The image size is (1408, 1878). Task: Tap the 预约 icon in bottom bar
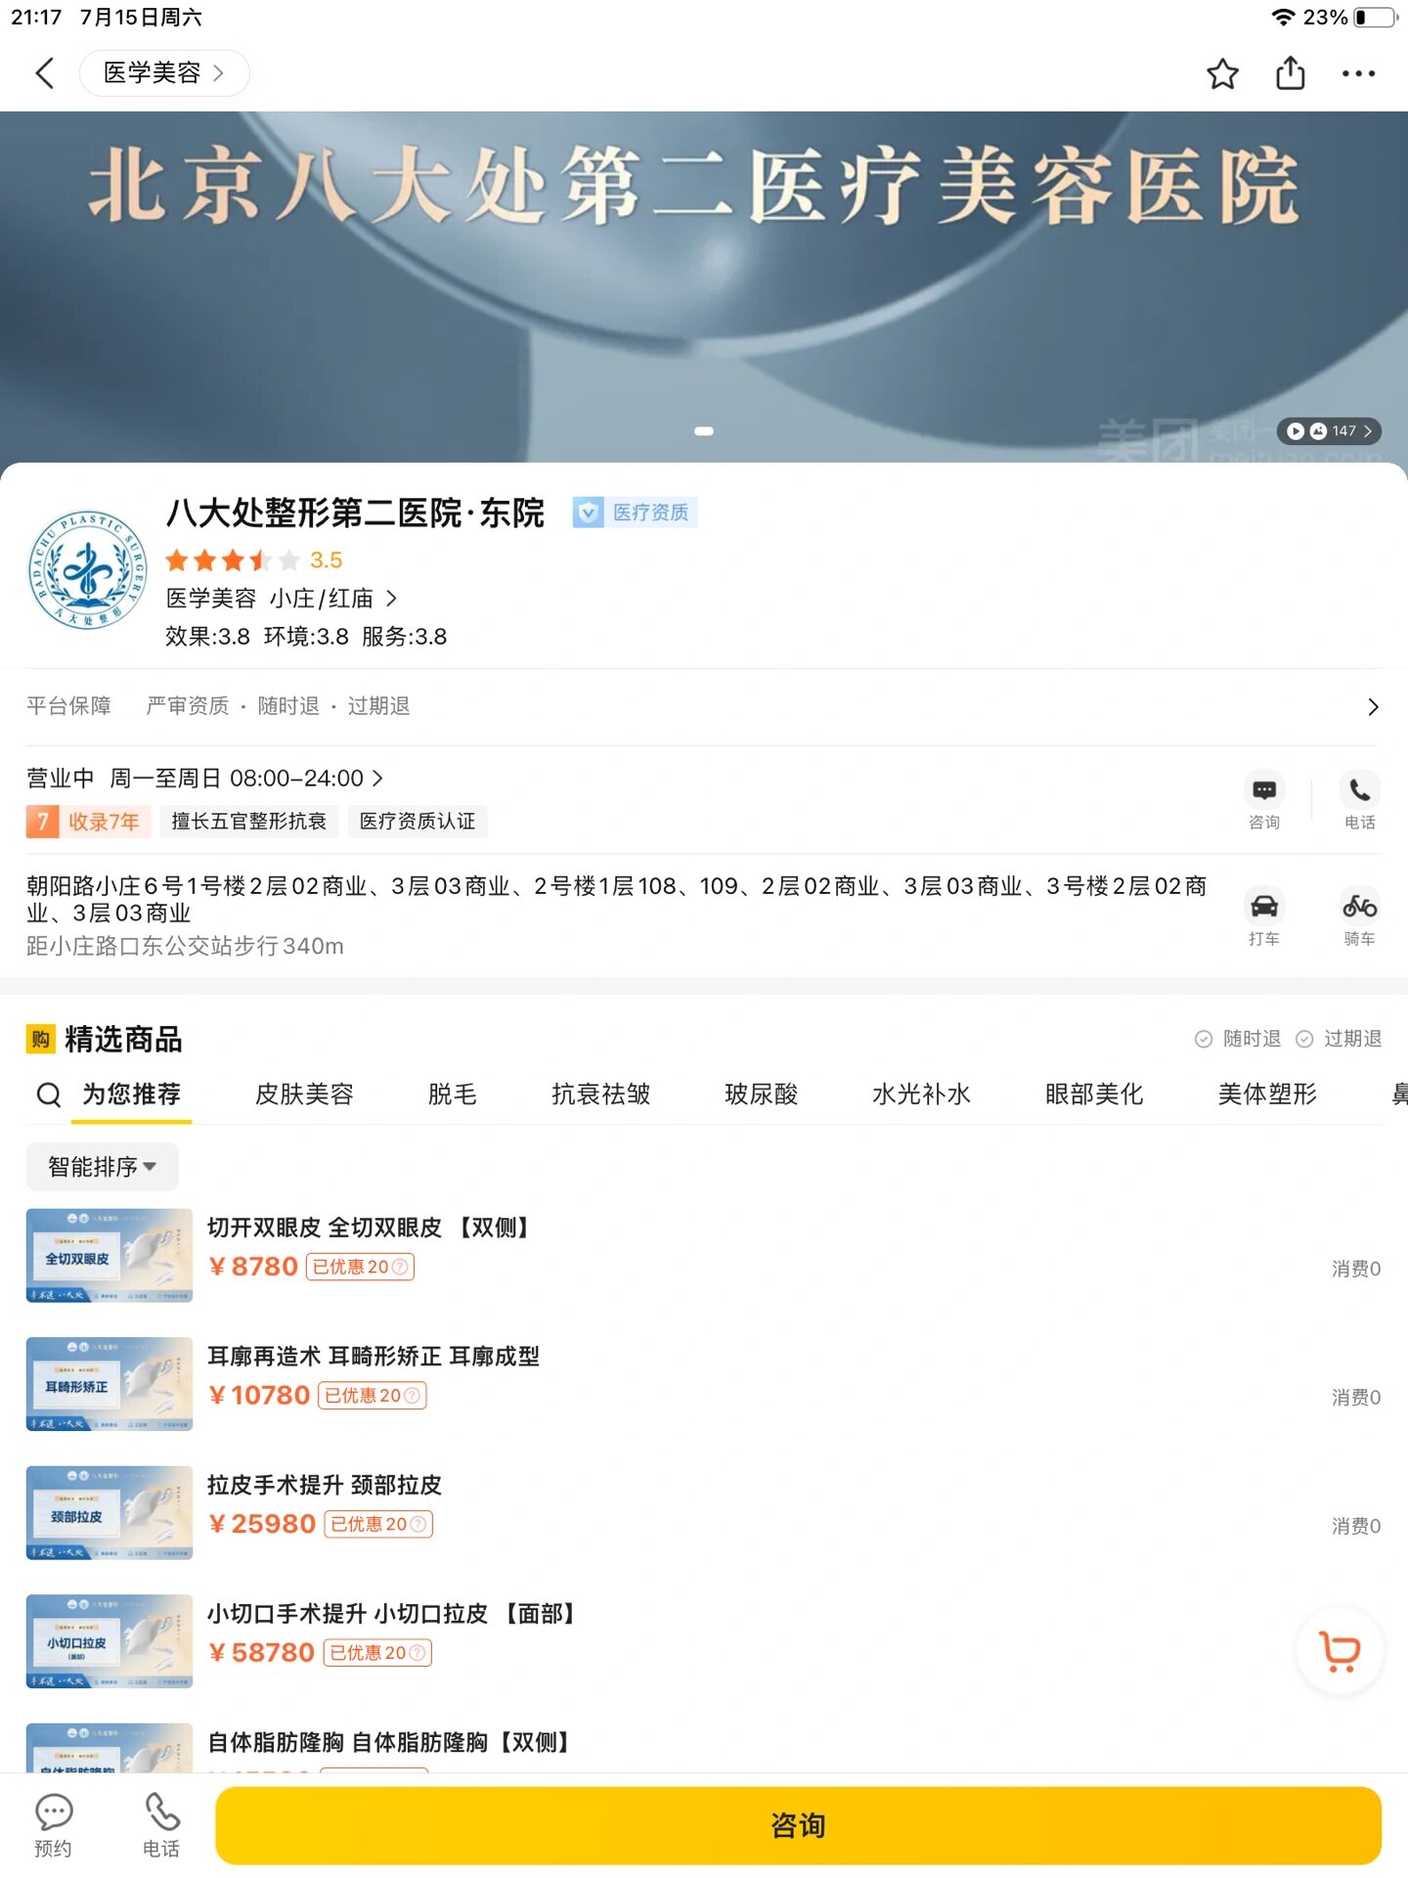[x=53, y=1825]
